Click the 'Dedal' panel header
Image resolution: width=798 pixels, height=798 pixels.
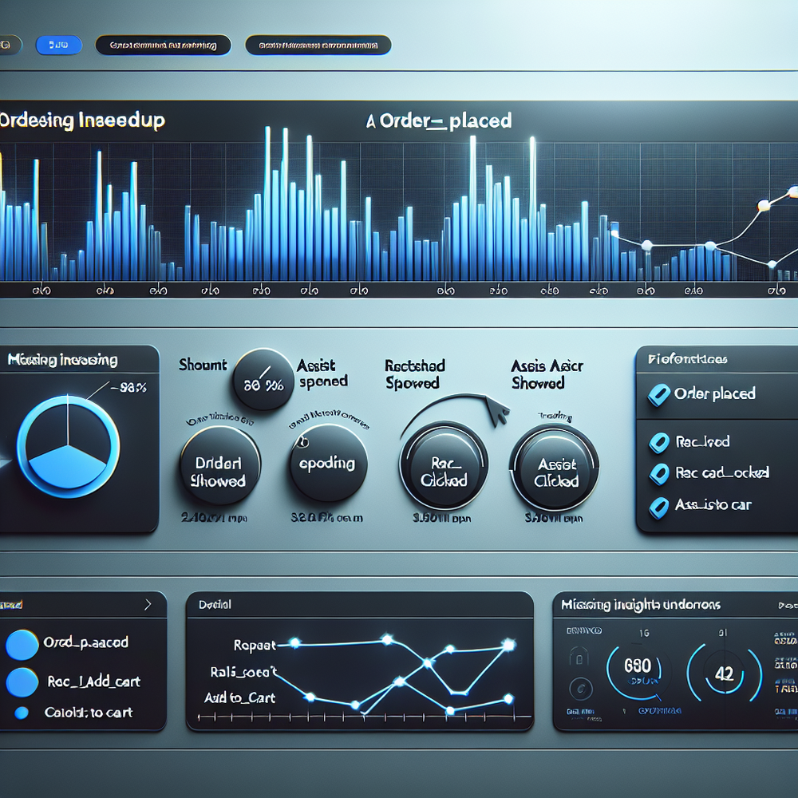coord(215,604)
